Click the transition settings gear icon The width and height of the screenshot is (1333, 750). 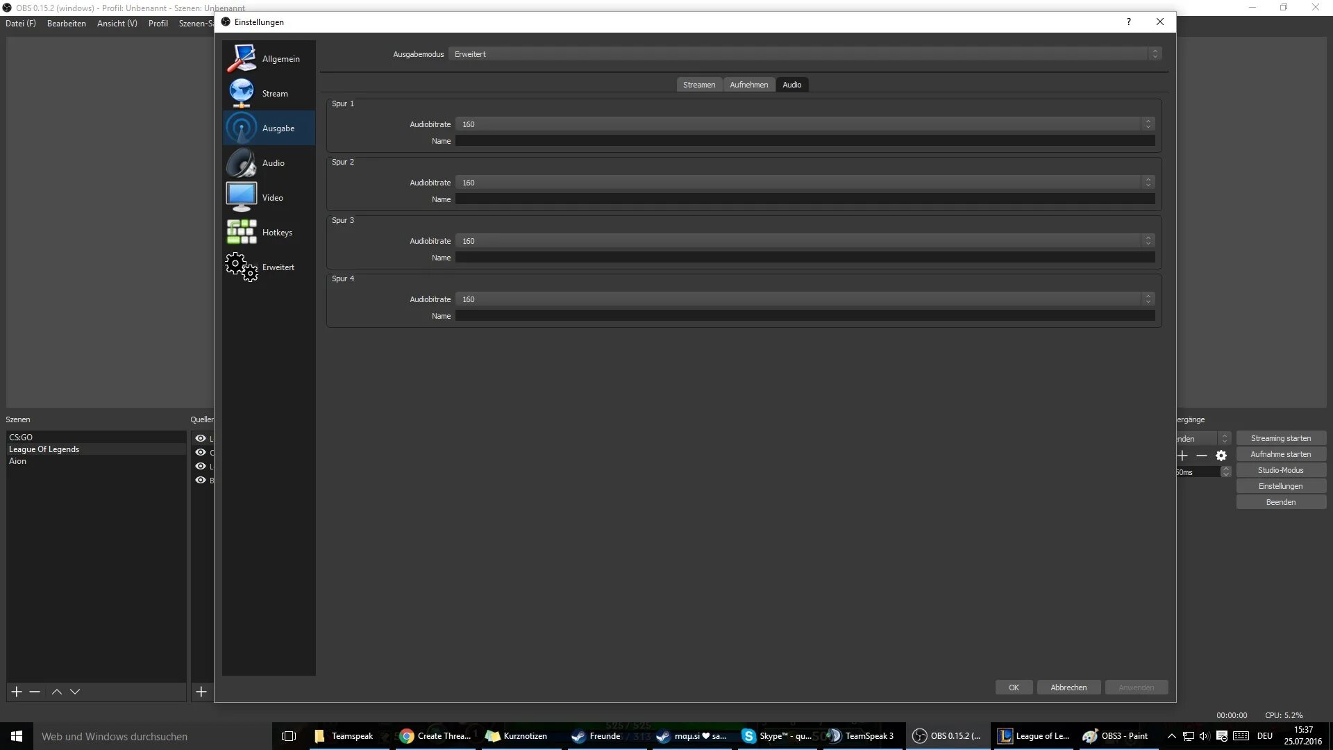pyautogui.click(x=1222, y=456)
